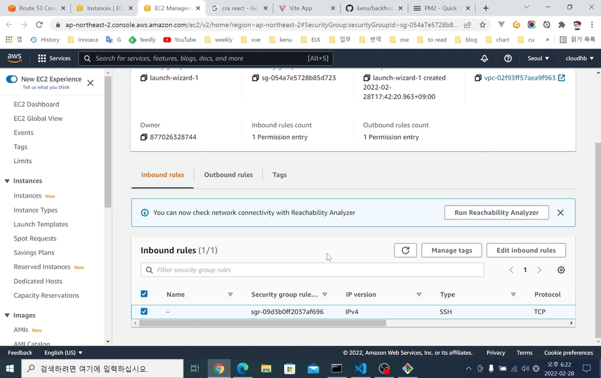Click Run Reachability Analyzer button
This screenshot has height=378, width=601.
click(496, 213)
